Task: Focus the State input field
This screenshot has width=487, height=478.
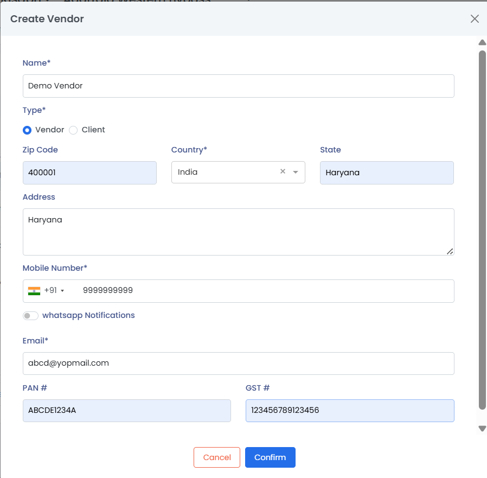Action: pyautogui.click(x=386, y=173)
